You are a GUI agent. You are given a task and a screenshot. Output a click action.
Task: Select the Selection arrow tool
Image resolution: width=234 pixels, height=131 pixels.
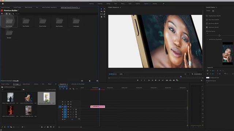(x=102, y=9)
